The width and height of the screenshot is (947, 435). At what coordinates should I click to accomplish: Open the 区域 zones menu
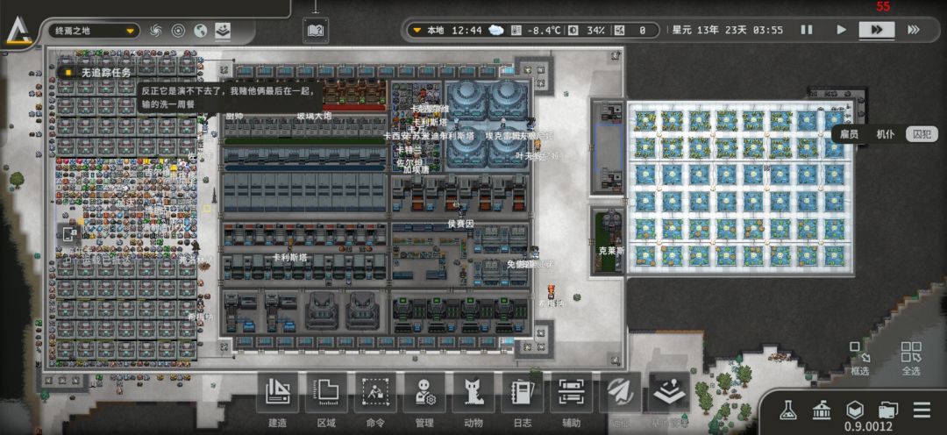[326, 399]
